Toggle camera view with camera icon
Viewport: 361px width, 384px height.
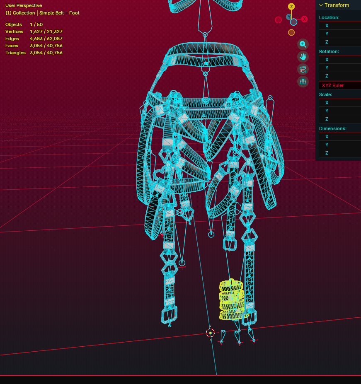[303, 69]
